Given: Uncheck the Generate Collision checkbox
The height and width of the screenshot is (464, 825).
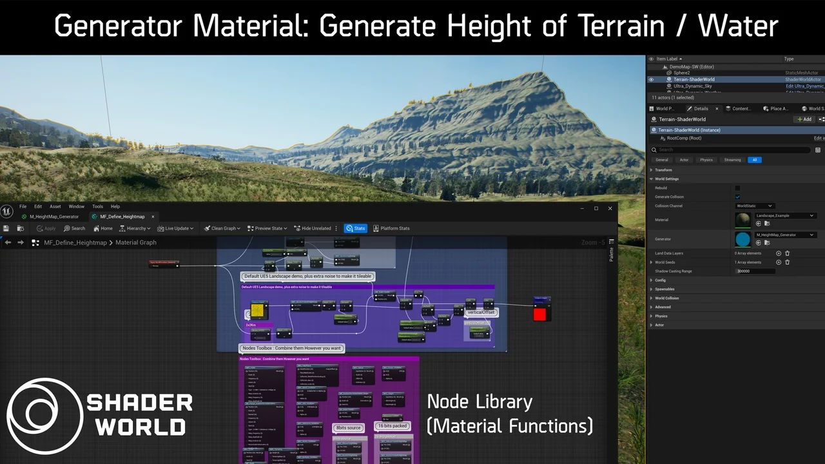Looking at the screenshot, I should pyautogui.click(x=737, y=197).
